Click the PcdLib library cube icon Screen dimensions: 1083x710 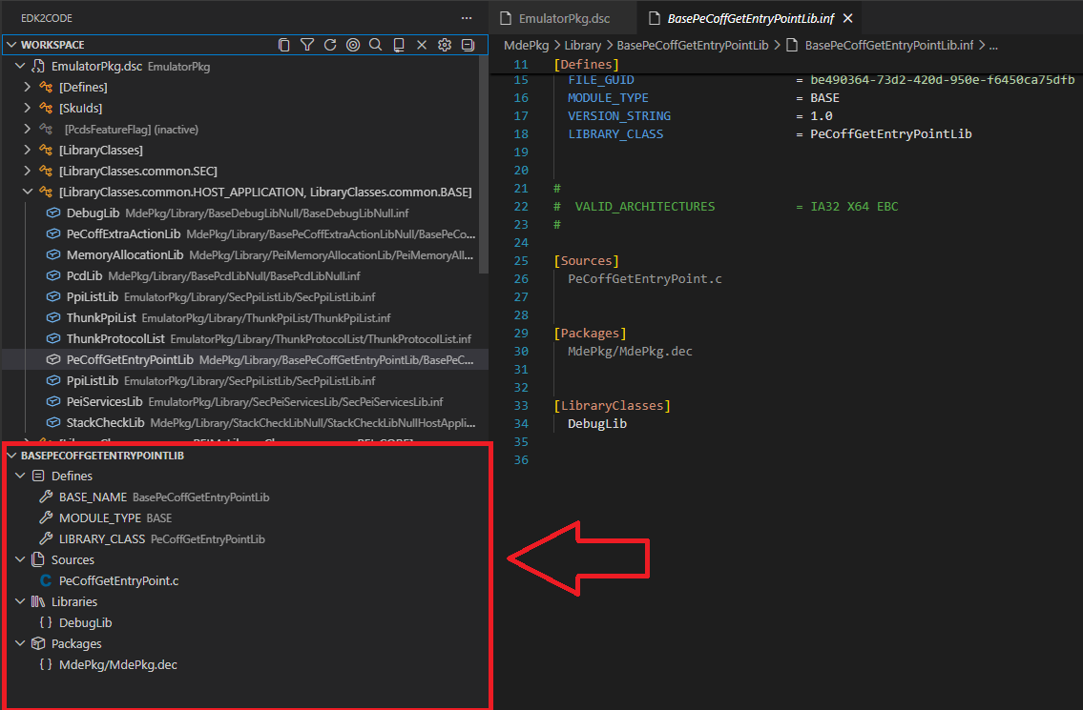(x=53, y=276)
